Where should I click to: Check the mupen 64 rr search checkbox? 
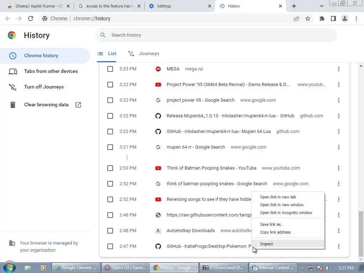coord(110,147)
